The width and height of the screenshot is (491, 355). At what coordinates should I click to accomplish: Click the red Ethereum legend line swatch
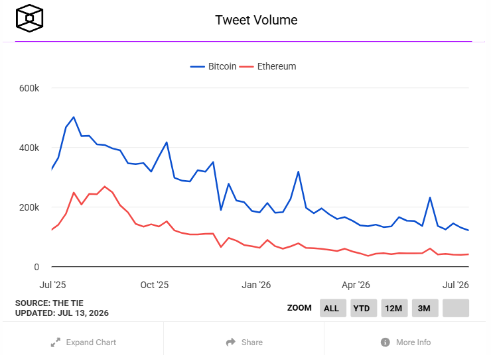(x=246, y=66)
